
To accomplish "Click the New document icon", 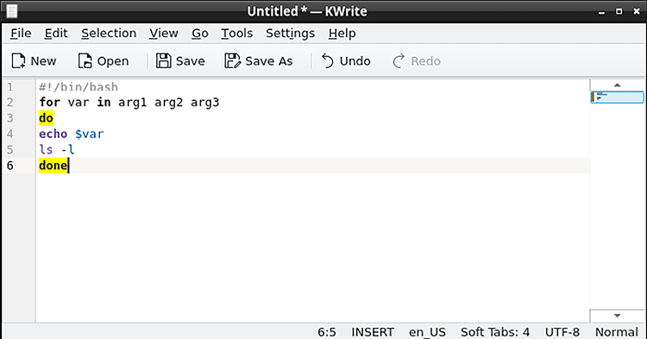I will click(x=18, y=61).
